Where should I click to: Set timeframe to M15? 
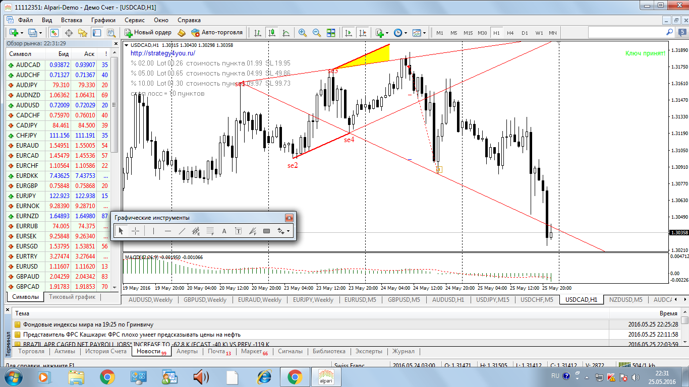(468, 33)
